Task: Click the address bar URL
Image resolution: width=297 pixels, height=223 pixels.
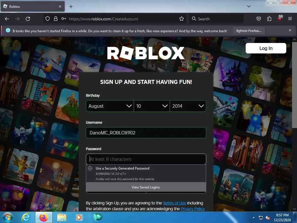Action: coord(104,19)
